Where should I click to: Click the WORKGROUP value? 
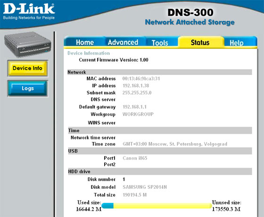point(138,114)
